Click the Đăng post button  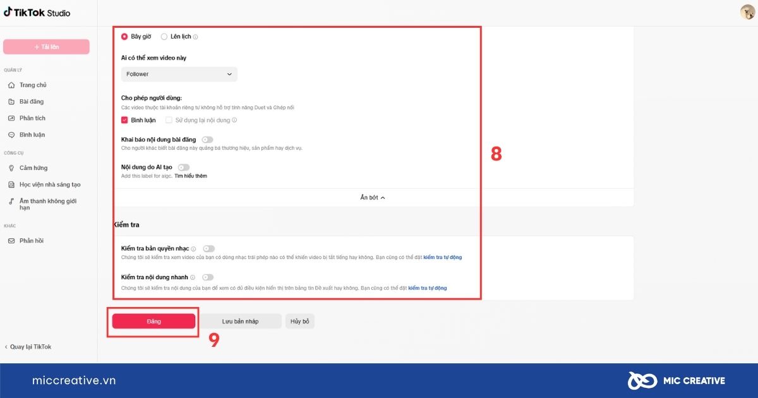coord(153,321)
